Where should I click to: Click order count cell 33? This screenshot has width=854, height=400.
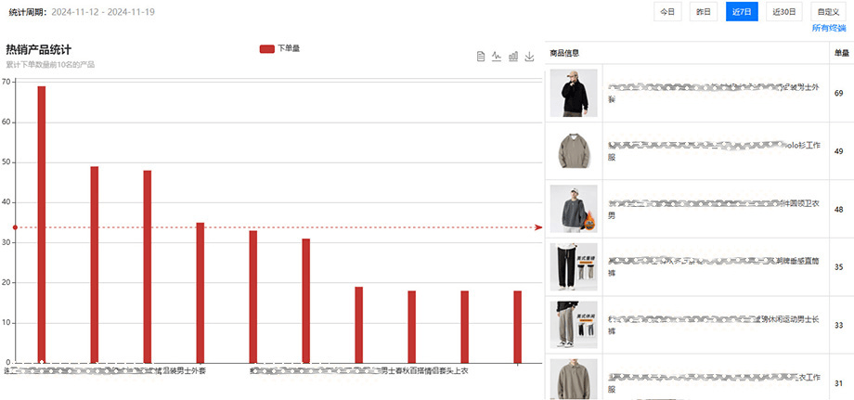click(839, 326)
